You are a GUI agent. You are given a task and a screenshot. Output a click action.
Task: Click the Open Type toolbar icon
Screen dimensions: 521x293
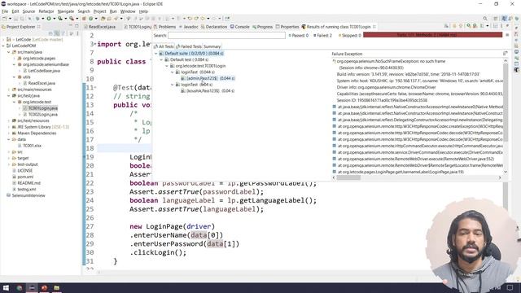click(103, 19)
